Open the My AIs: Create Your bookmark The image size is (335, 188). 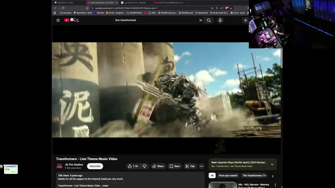pos(219,13)
